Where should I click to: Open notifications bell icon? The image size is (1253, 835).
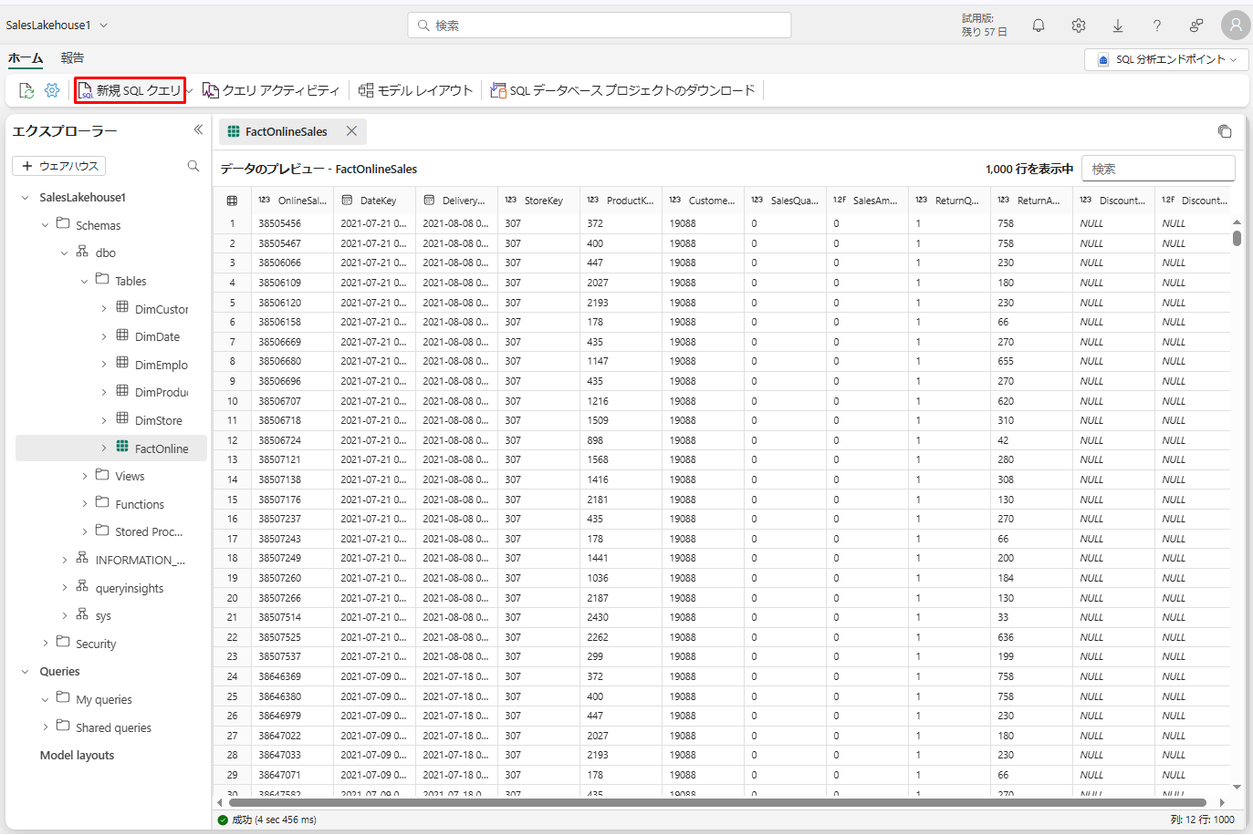[1038, 26]
